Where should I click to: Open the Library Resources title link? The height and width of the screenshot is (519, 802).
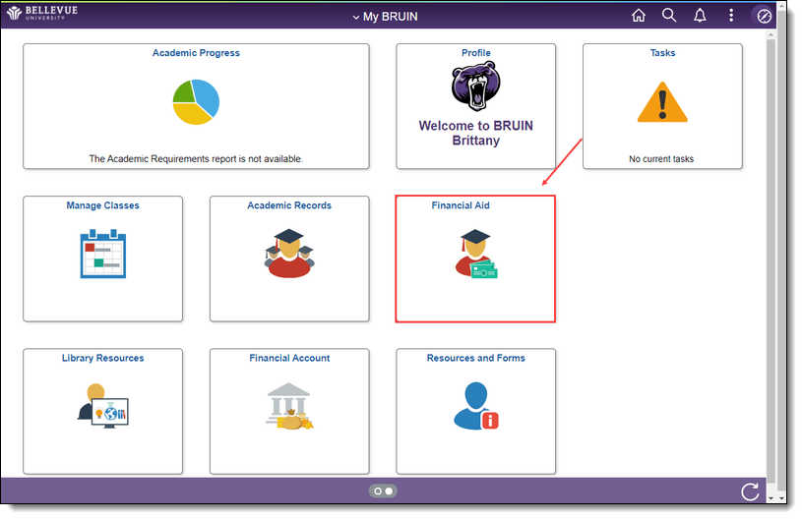[102, 358]
